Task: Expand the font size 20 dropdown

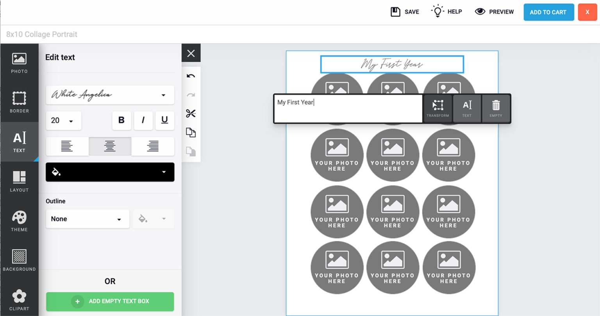Action: click(63, 121)
